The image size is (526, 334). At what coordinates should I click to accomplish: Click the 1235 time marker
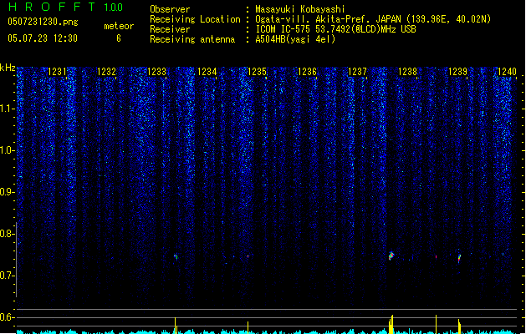pyautogui.click(x=257, y=72)
